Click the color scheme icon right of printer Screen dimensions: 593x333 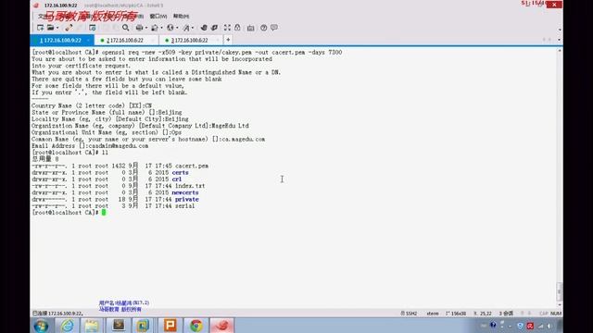[x=155, y=28]
